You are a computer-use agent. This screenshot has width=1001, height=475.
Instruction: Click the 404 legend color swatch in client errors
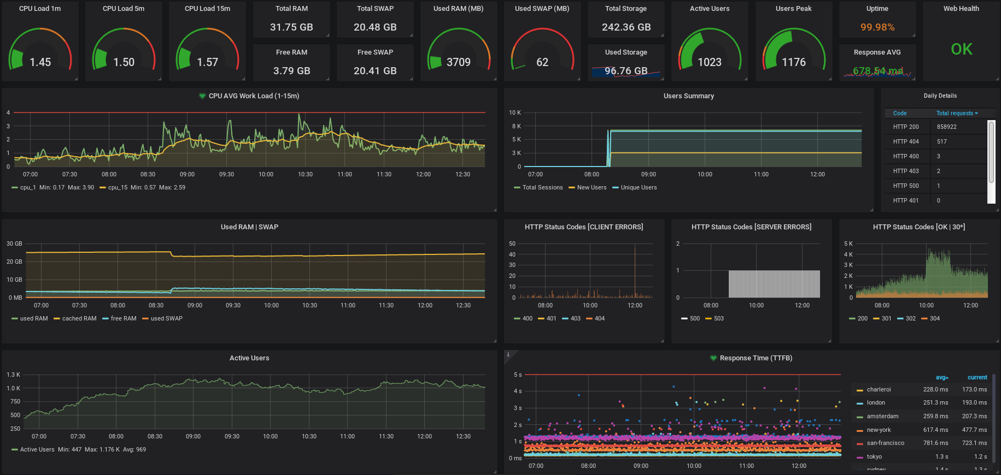pyautogui.click(x=589, y=319)
